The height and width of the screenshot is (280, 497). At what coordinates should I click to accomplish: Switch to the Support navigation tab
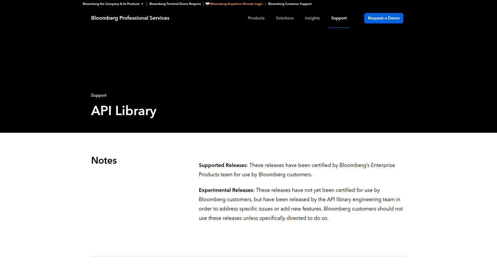point(339,18)
